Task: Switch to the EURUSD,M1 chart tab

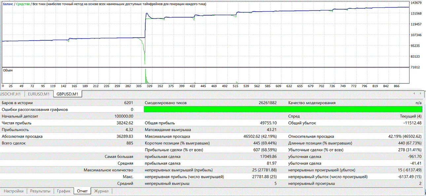Action: click(38, 94)
